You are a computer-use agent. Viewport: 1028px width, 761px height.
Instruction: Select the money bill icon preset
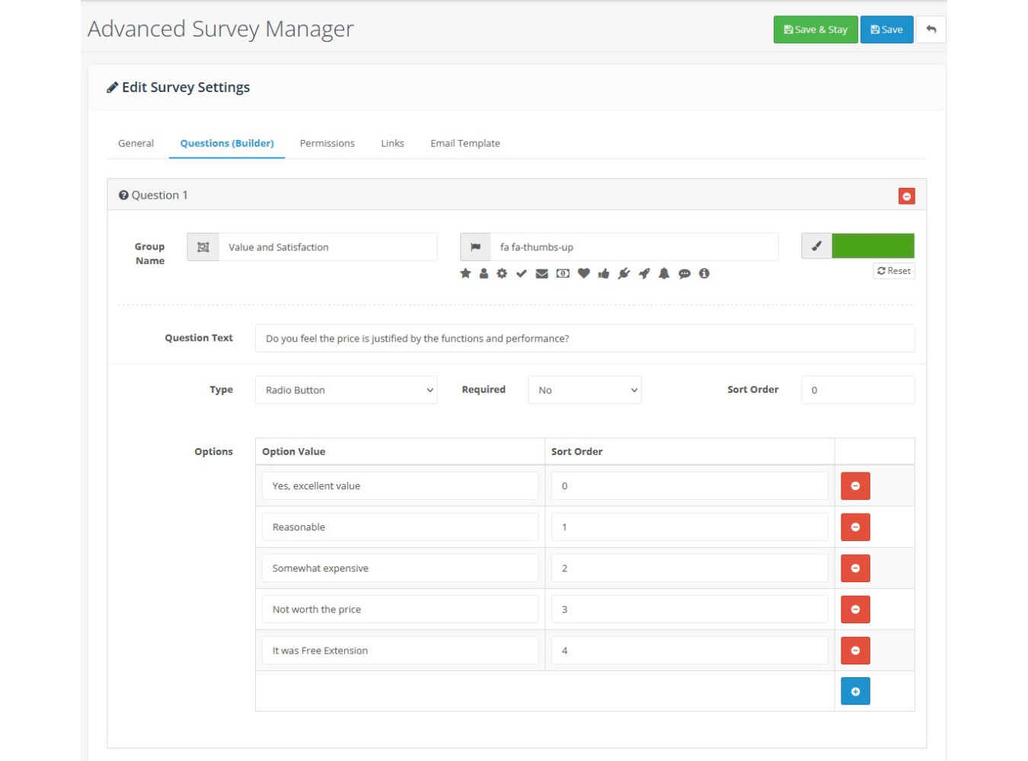[563, 273]
